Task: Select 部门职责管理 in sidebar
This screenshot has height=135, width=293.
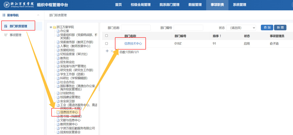Action: tap(18, 26)
